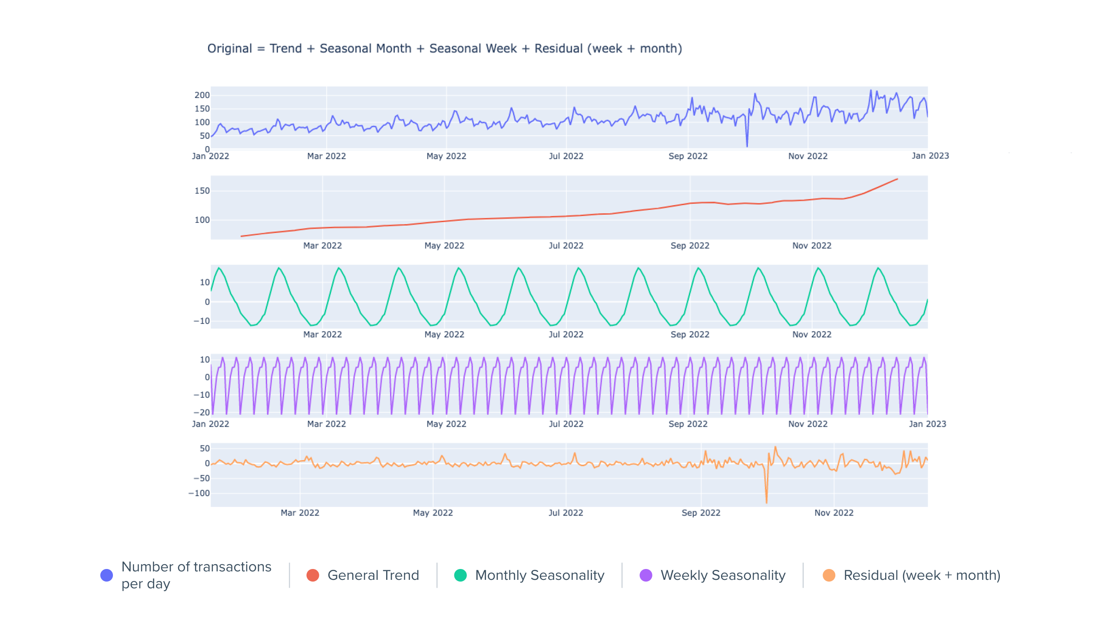Screen dimensions: 1118x618
Task: Toggle the Monthly Seasonality legend label
Action: coord(539,575)
